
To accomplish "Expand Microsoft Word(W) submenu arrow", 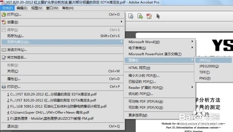I will click(x=192, y=41).
